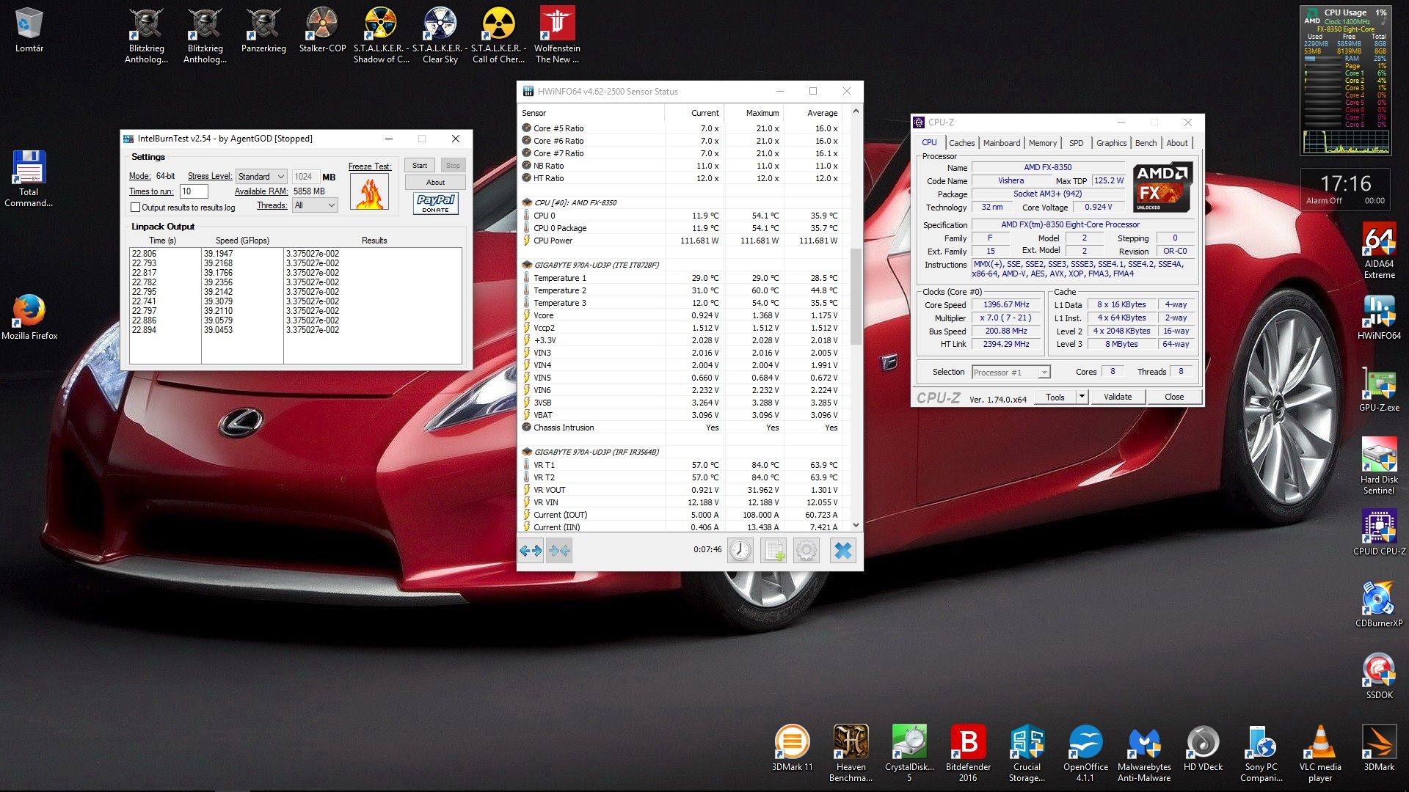Click the HWiNFO collapse arrows icon

pos(559,550)
